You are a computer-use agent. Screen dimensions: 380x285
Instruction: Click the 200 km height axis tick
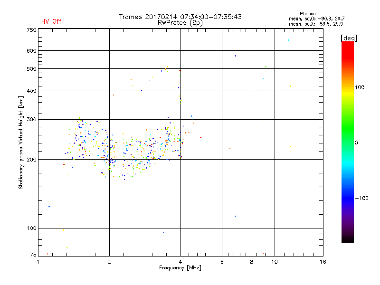(x=31, y=160)
